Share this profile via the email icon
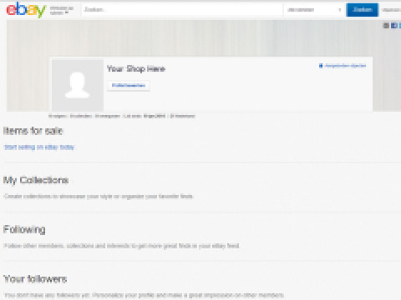Viewport: 401px width, 300px height. tap(386, 26)
